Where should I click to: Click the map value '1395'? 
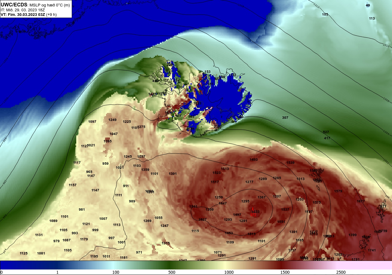[107, 141]
